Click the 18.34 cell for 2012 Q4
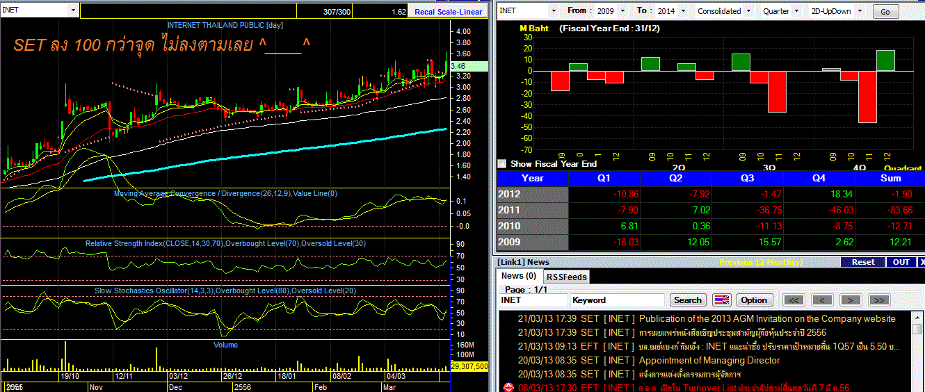 [819, 194]
